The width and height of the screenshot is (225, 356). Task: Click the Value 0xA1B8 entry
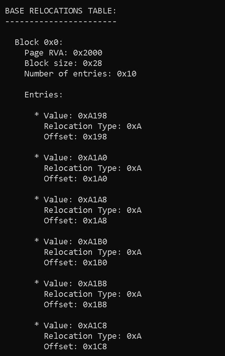(75, 284)
